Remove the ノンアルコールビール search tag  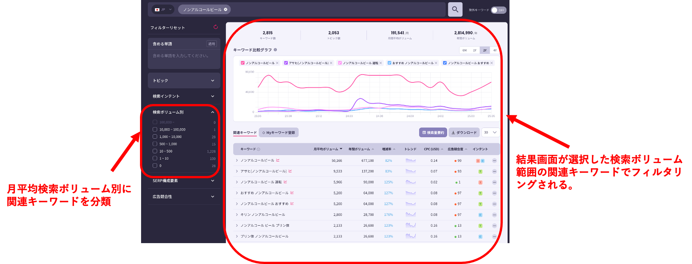point(225,10)
